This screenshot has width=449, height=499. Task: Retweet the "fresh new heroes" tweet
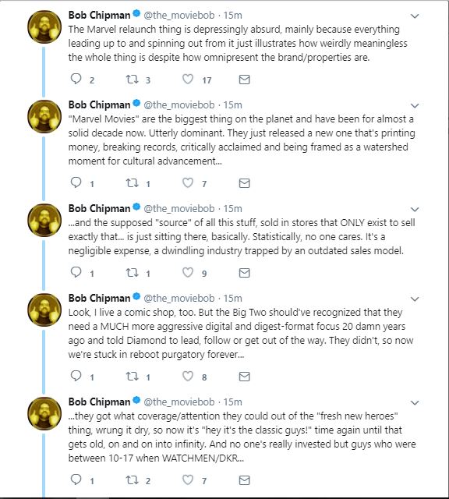[132, 480]
